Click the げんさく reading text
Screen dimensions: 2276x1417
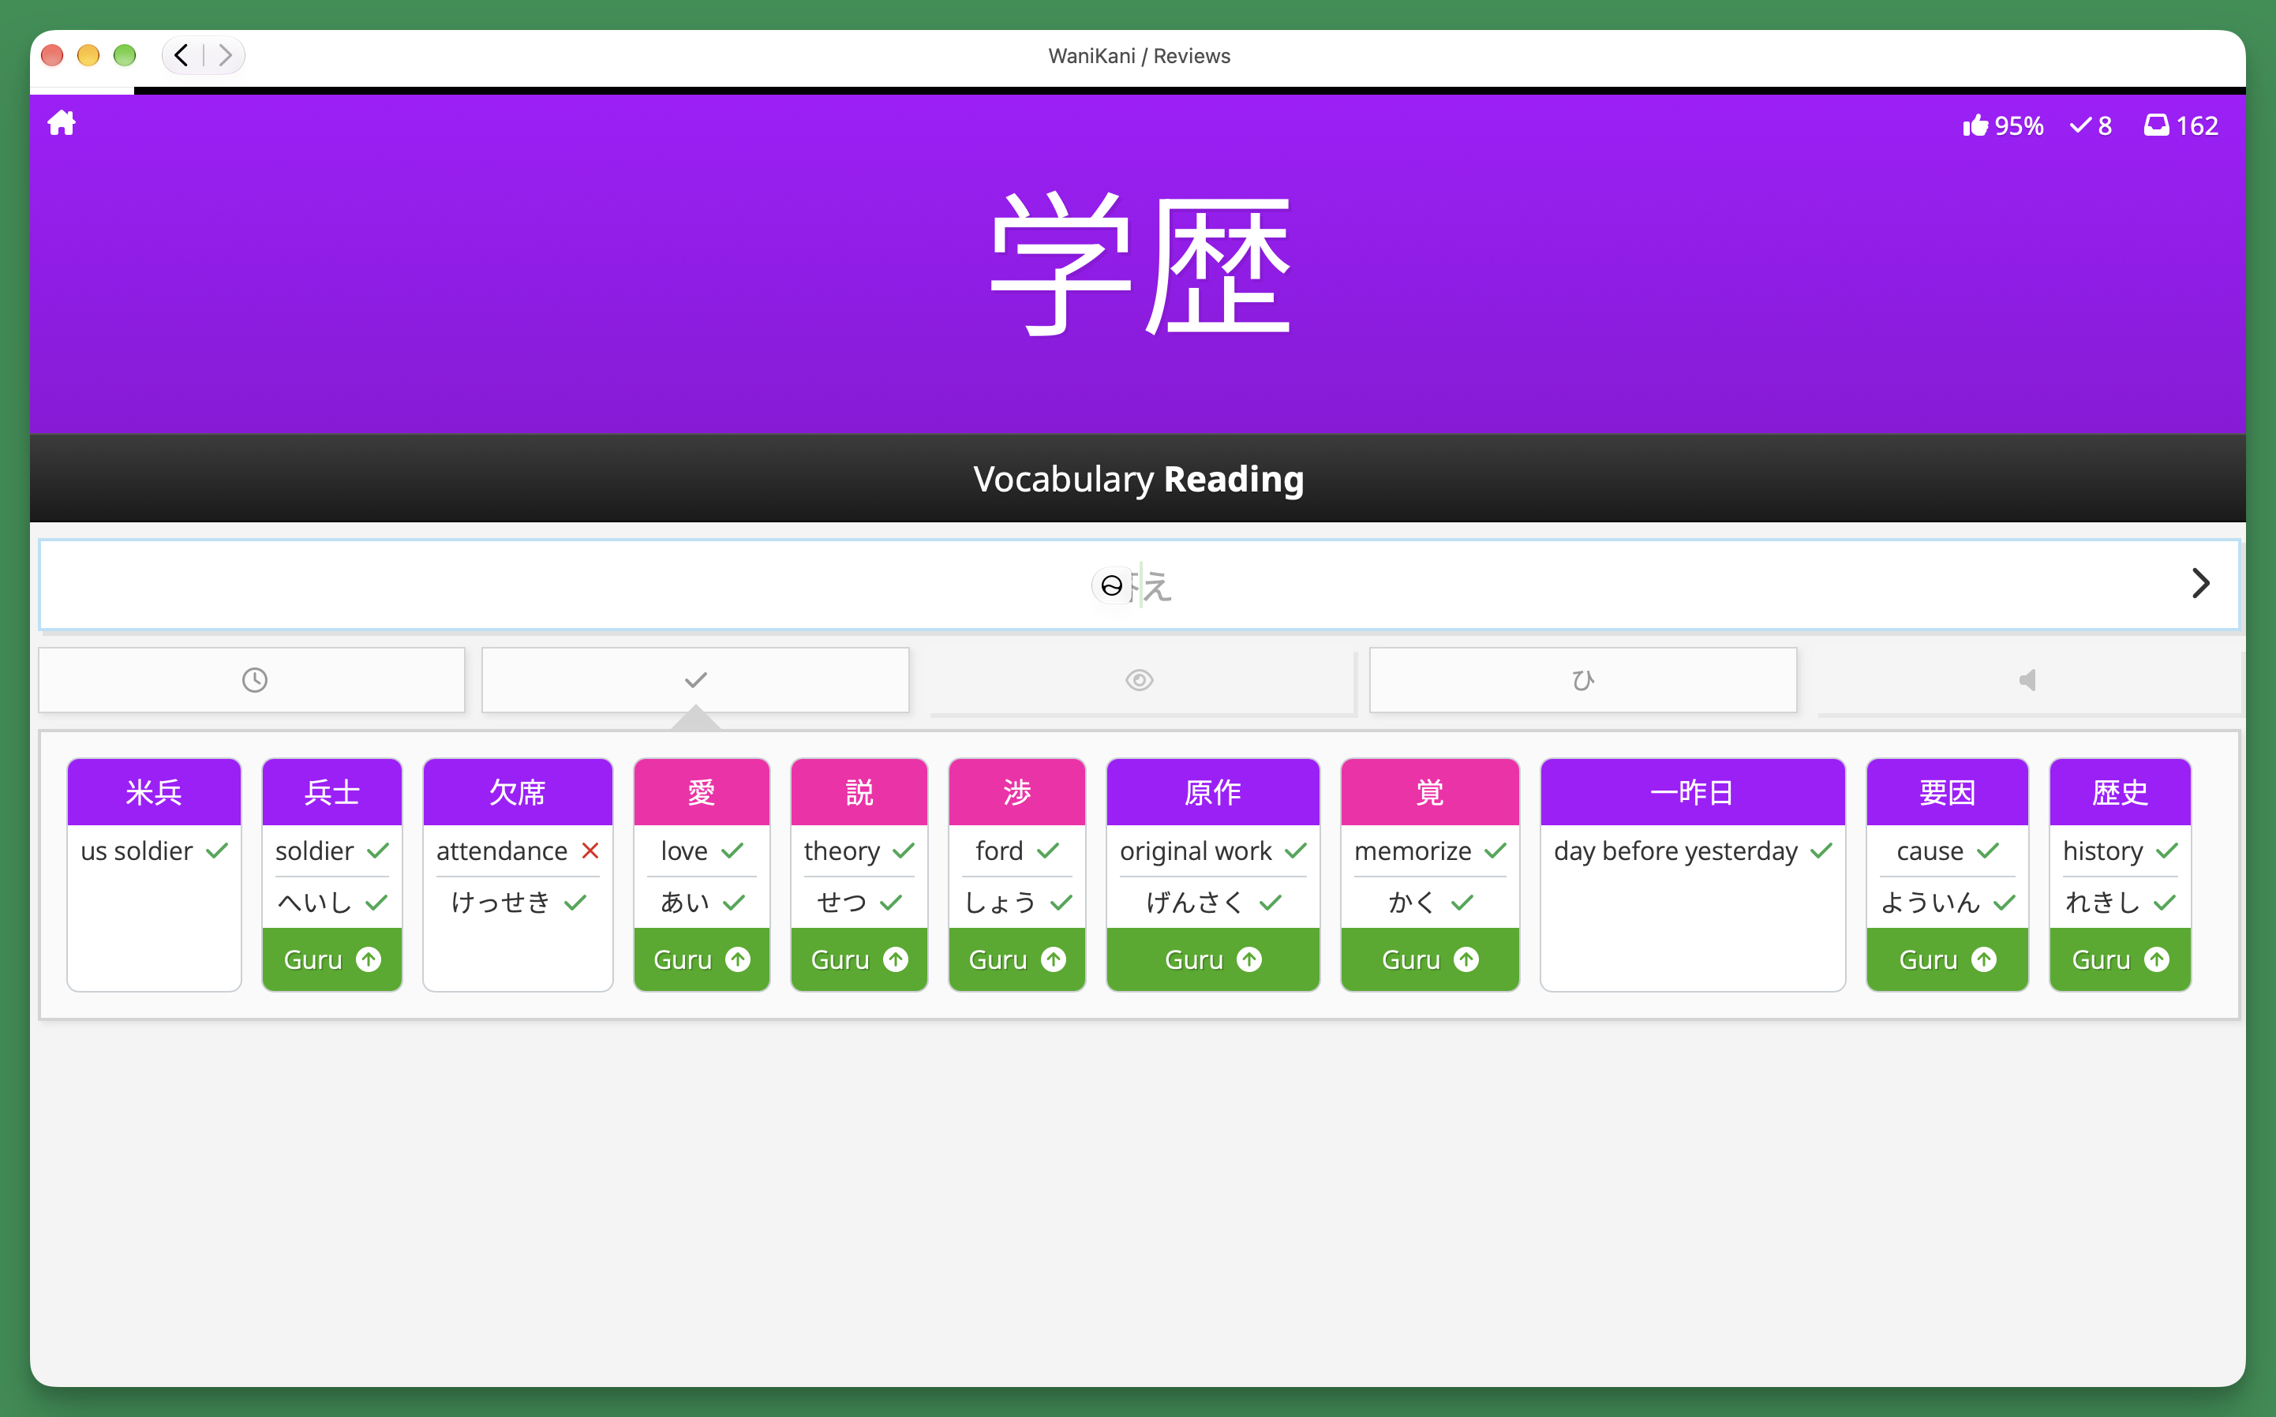click(x=1194, y=902)
